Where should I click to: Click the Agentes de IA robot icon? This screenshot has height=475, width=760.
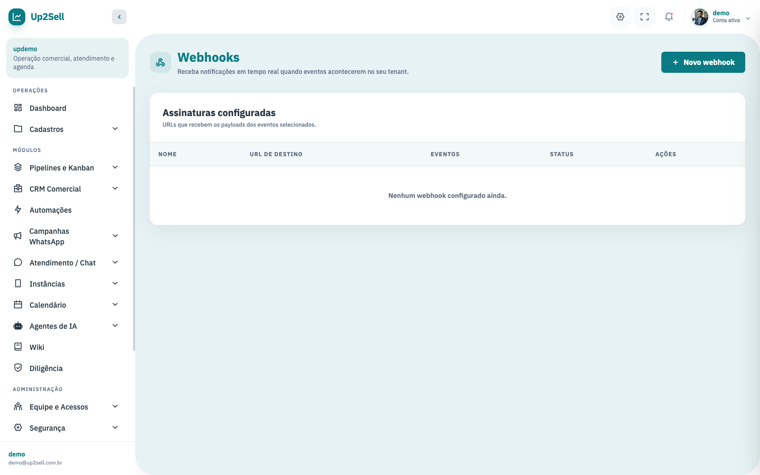coord(18,326)
